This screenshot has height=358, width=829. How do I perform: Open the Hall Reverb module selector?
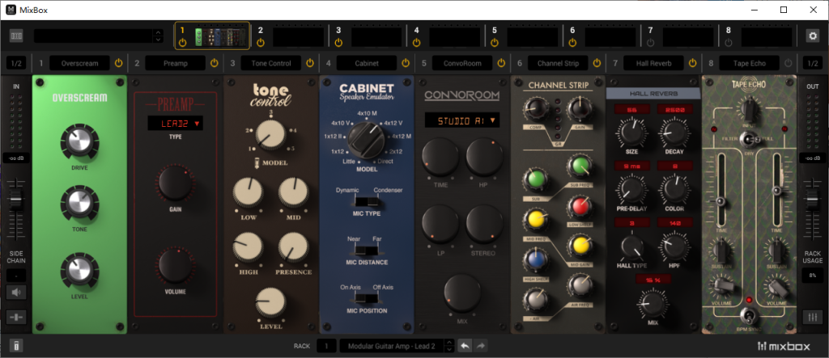coord(654,63)
